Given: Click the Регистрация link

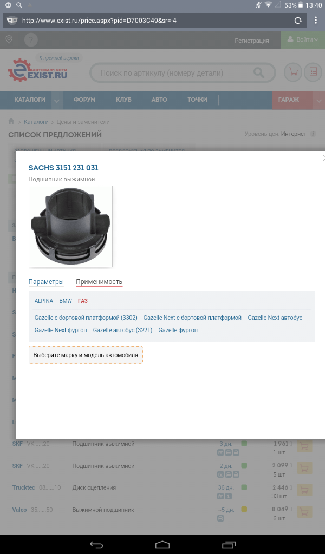Looking at the screenshot, I should (251, 41).
